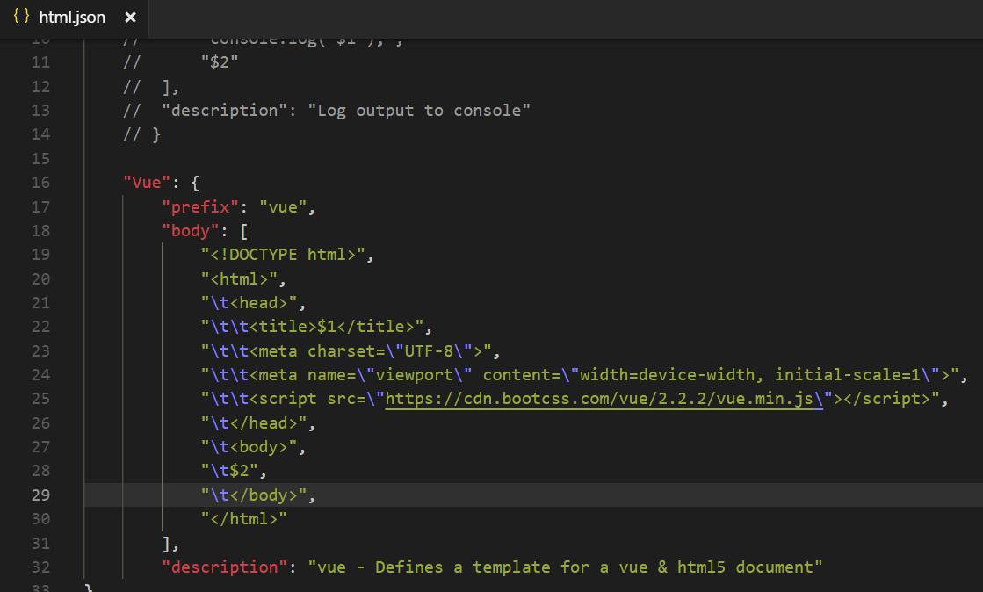Screen dimensions: 983x592
Task: Click the "\t<head>" string
Action: pos(249,303)
